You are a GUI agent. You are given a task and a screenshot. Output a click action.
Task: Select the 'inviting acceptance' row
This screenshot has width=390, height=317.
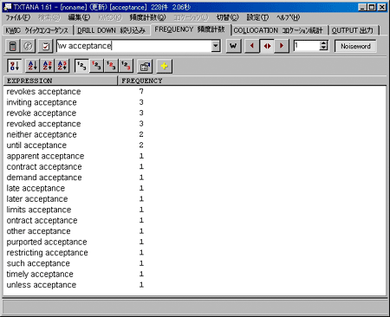pos(194,102)
